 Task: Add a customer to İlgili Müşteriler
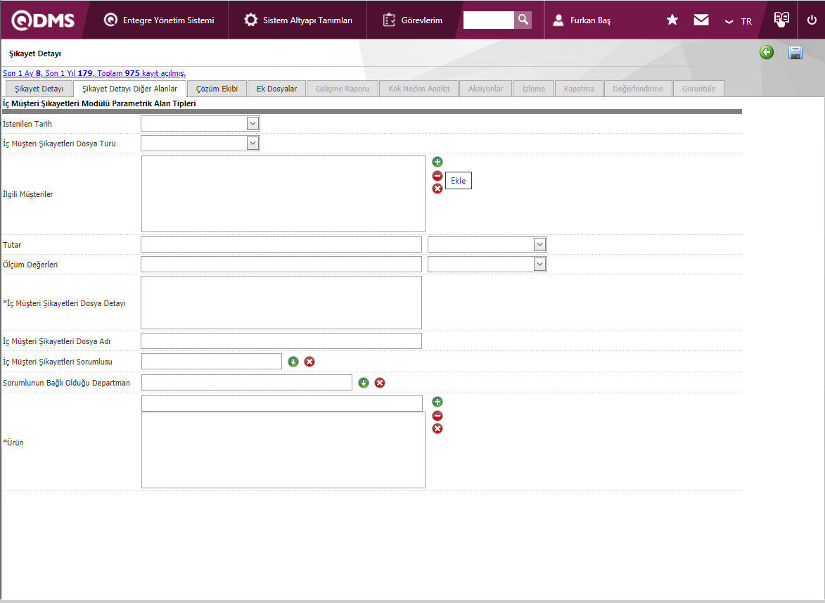point(437,162)
